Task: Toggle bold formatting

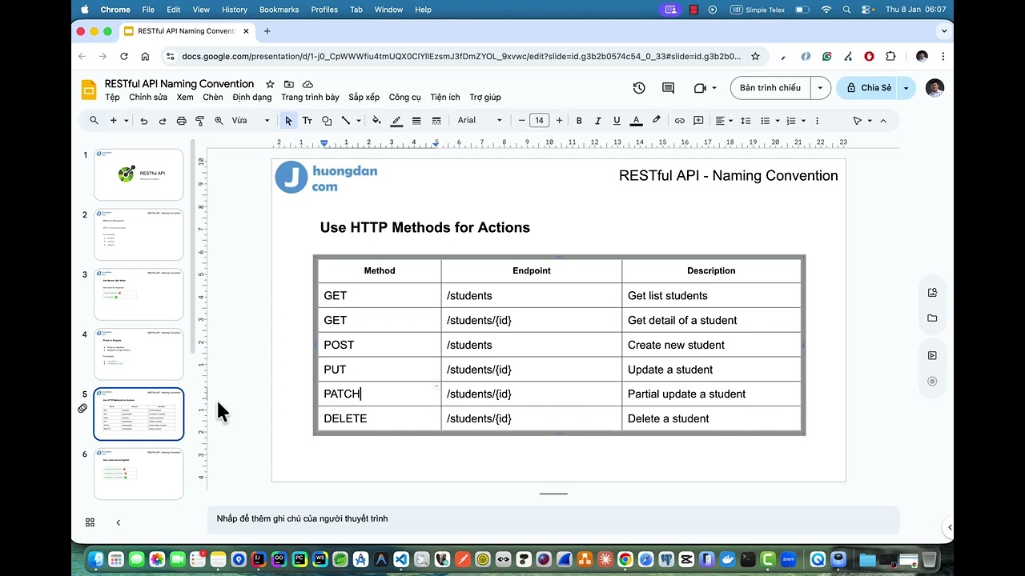Action: pos(579,121)
